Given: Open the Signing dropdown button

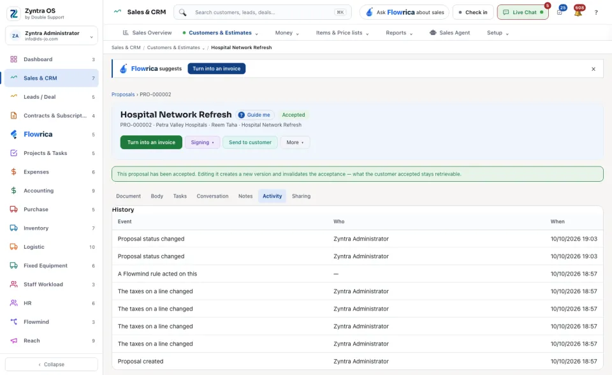Looking at the screenshot, I should point(202,142).
